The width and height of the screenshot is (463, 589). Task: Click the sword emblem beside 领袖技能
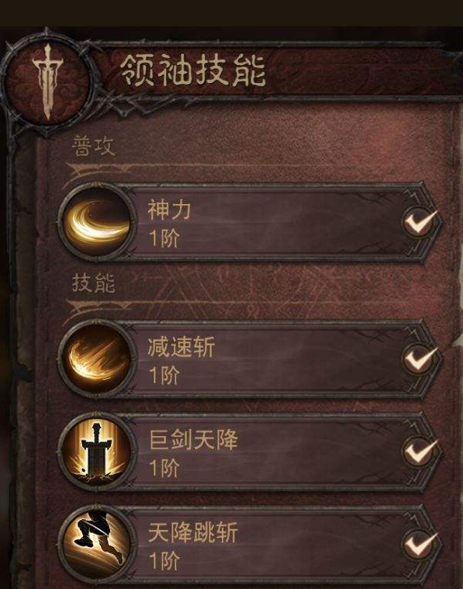coord(47,82)
